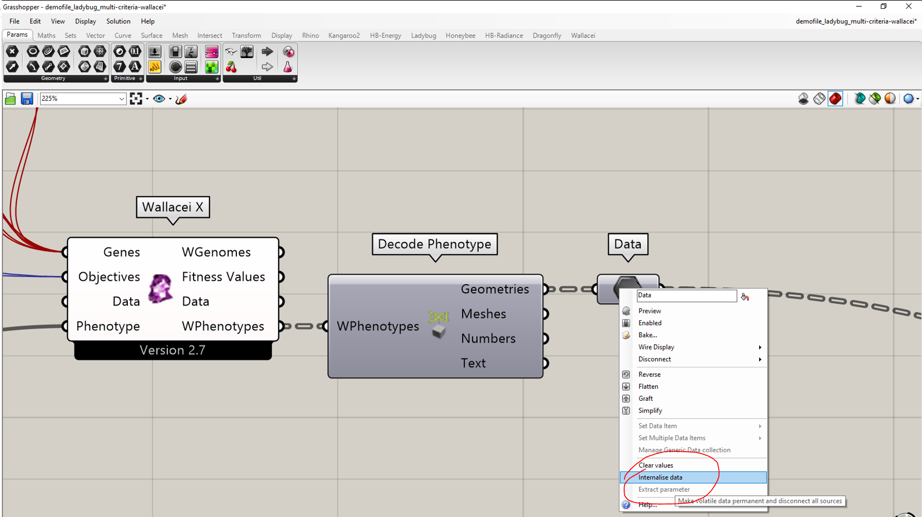The image size is (922, 517).
Task: Open the Solution menu
Action: coord(118,21)
